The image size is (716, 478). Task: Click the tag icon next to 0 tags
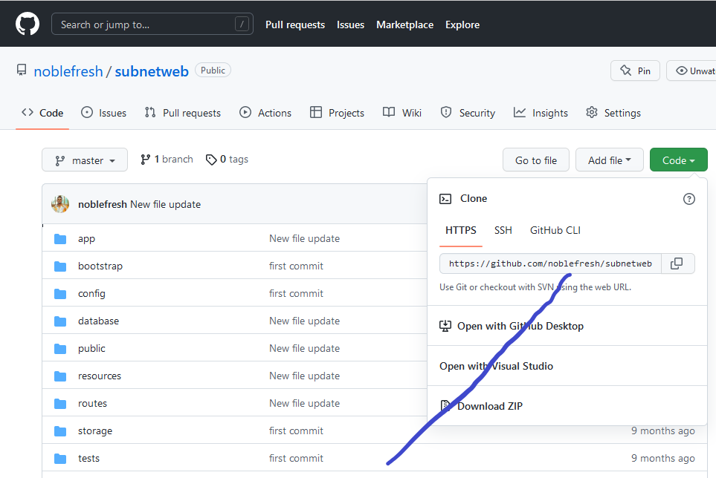(211, 160)
